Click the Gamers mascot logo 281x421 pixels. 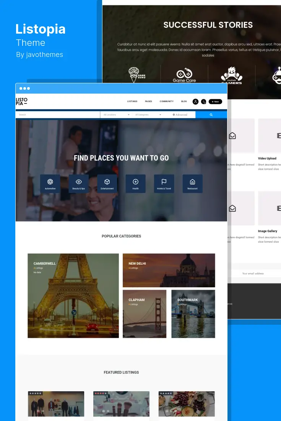coord(232,75)
